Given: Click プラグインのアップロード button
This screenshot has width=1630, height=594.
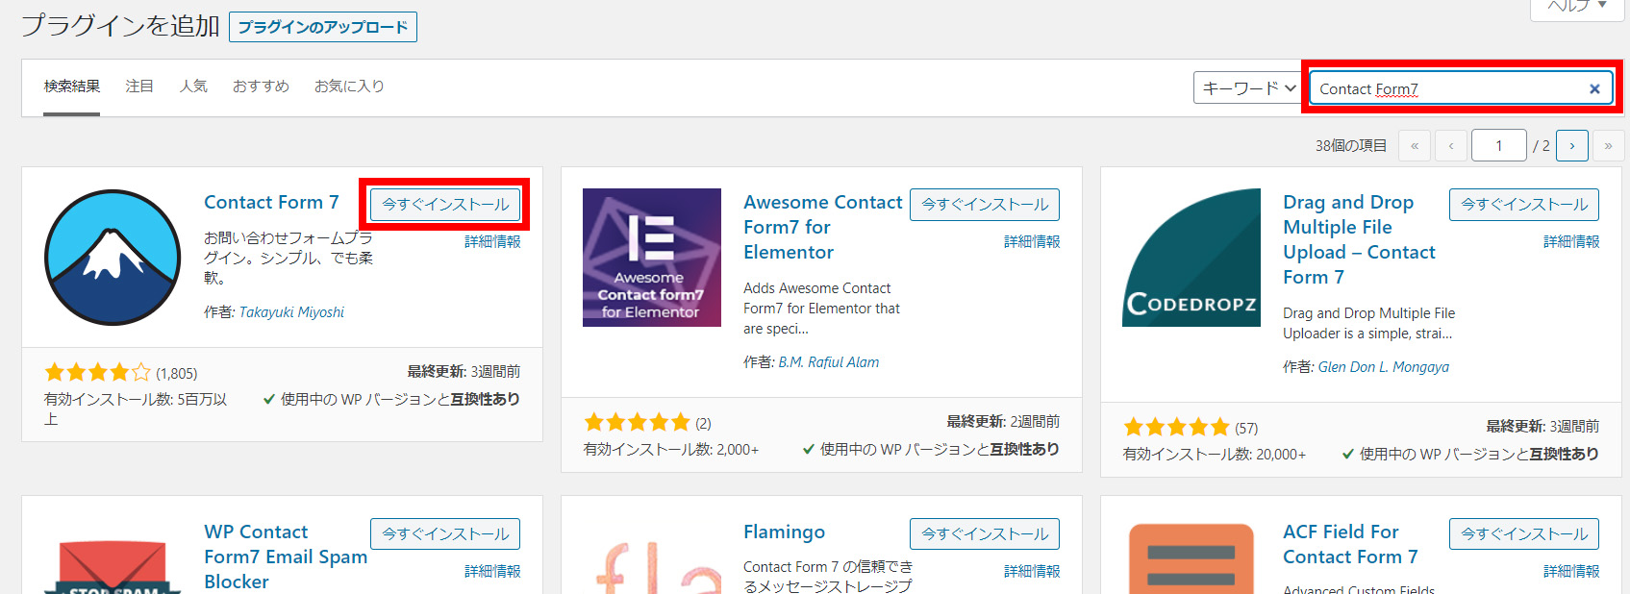Looking at the screenshot, I should click(323, 27).
